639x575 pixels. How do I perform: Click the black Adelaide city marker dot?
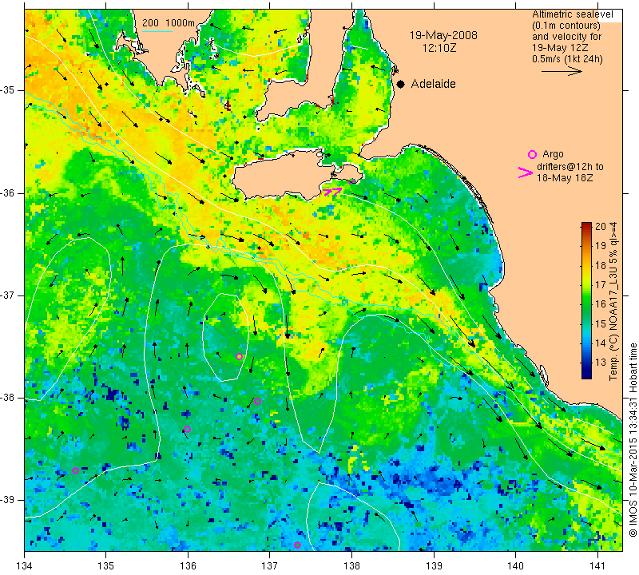(401, 85)
